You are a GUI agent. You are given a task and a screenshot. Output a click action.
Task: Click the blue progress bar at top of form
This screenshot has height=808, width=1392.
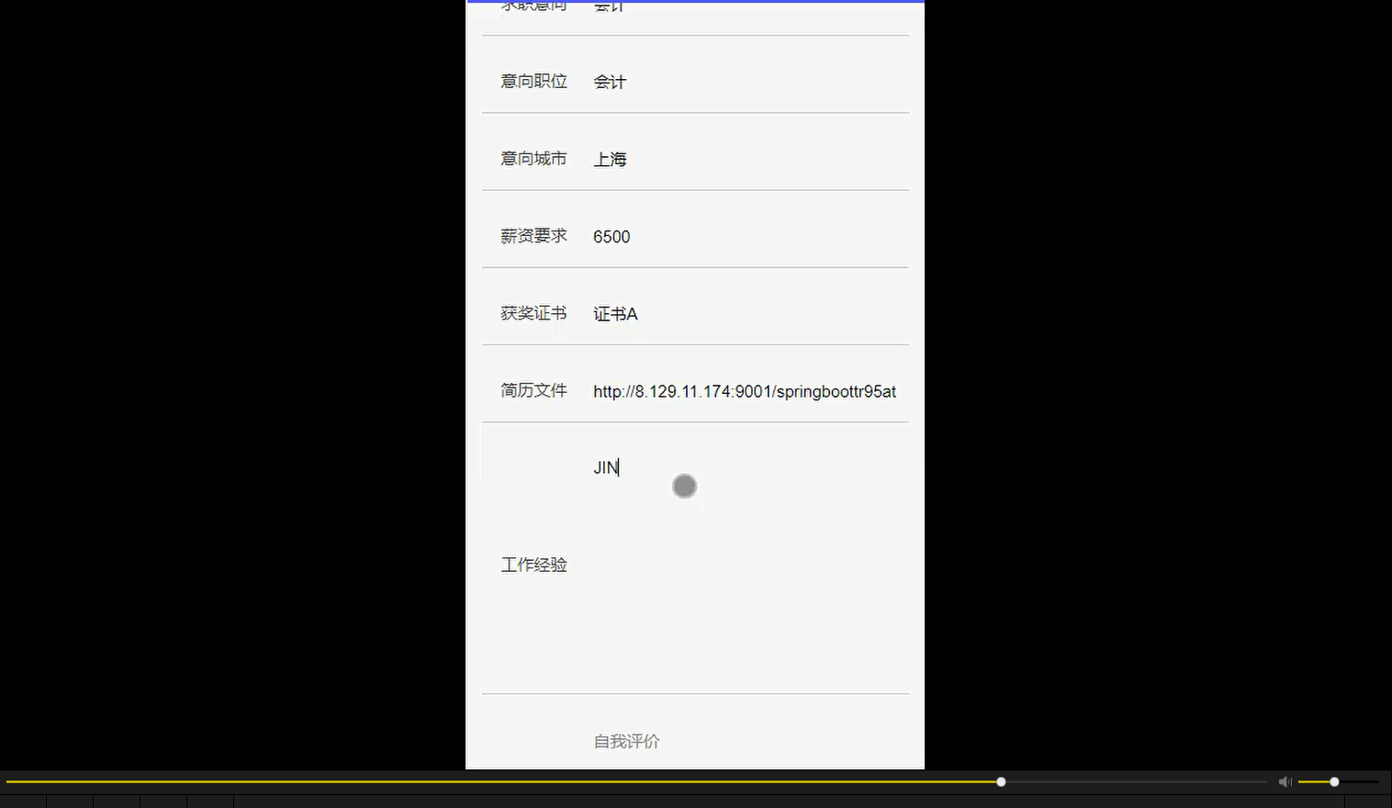pyautogui.click(x=695, y=2)
